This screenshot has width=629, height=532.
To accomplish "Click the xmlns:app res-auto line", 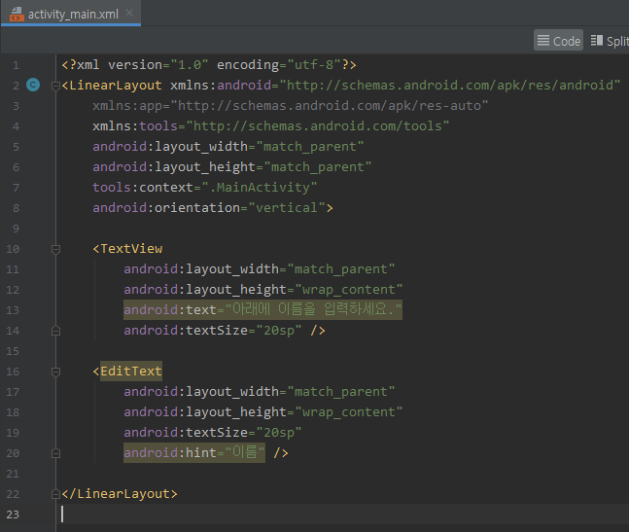I will pos(291,105).
